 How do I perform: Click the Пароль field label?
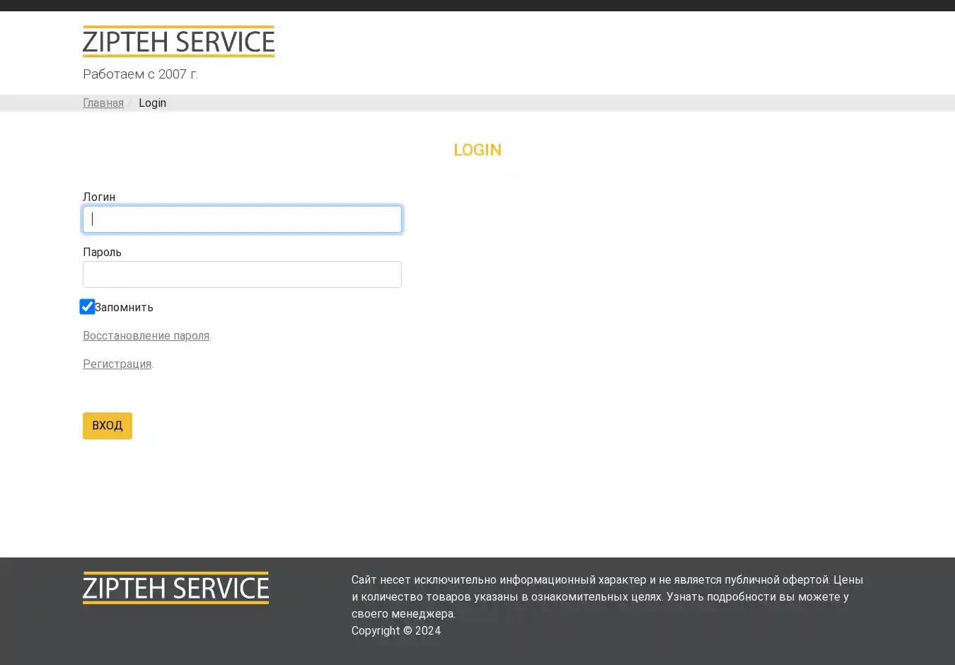coord(102,253)
